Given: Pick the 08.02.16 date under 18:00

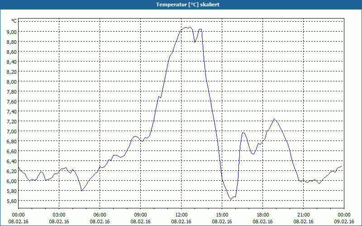Looking at the screenshot, I should point(263,221).
